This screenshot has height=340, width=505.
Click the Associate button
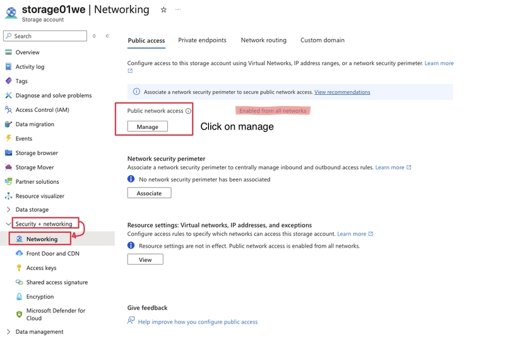(149, 193)
